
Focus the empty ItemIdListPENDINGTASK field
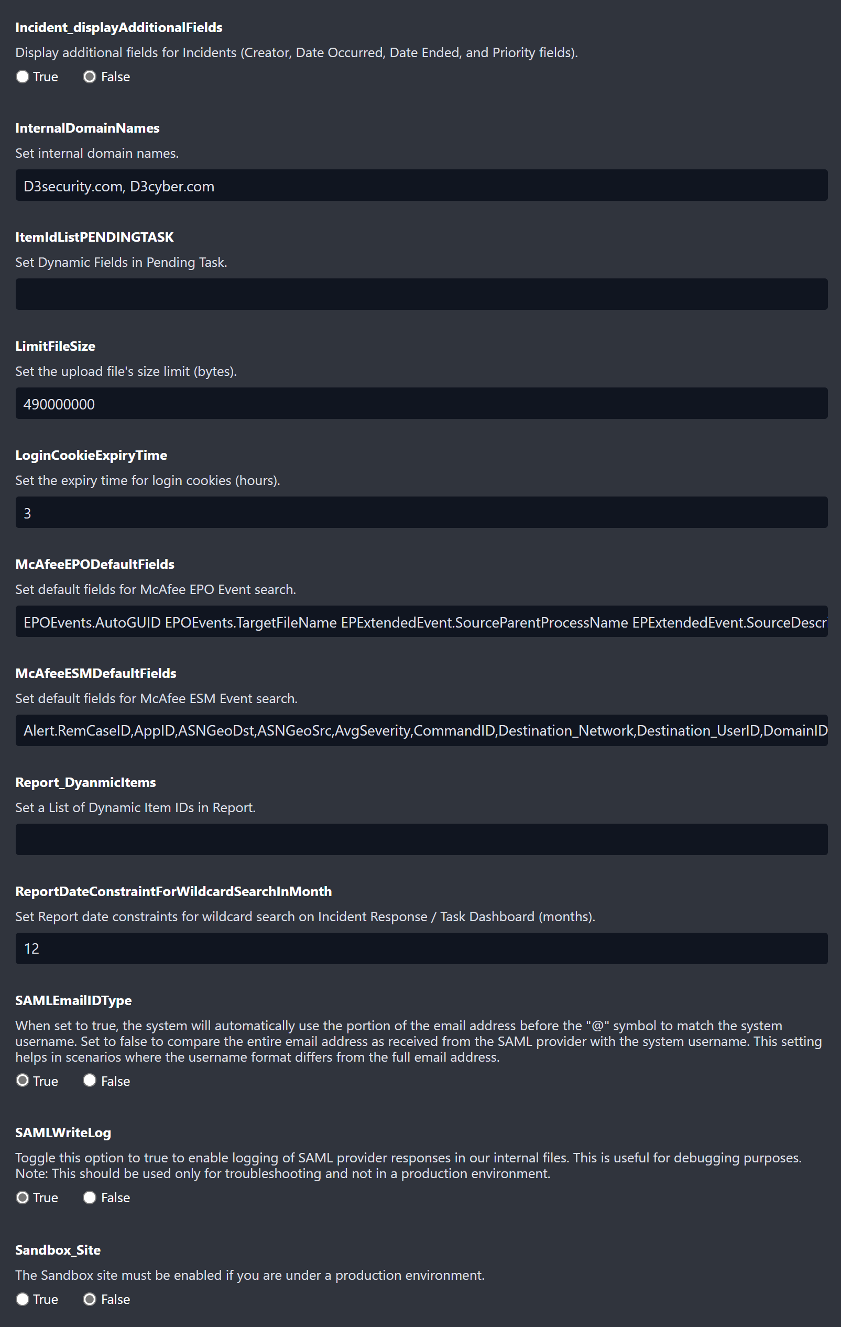421,294
